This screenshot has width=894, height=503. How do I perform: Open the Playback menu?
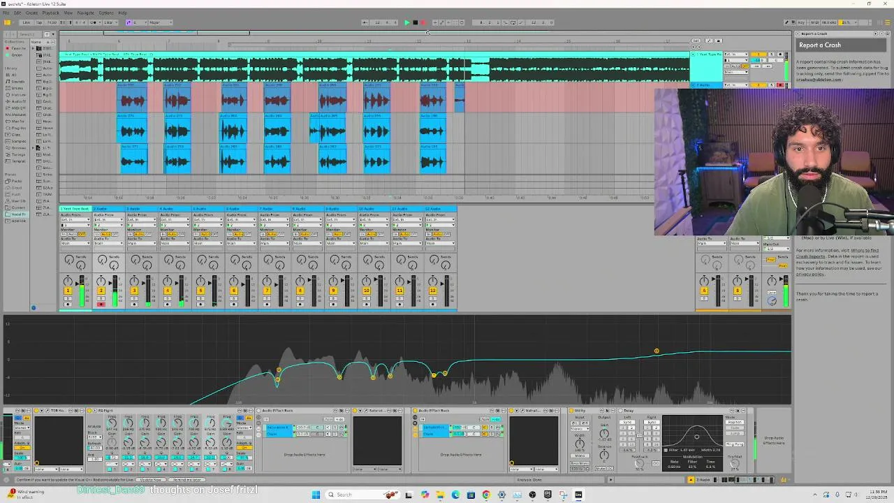pyautogui.click(x=51, y=13)
